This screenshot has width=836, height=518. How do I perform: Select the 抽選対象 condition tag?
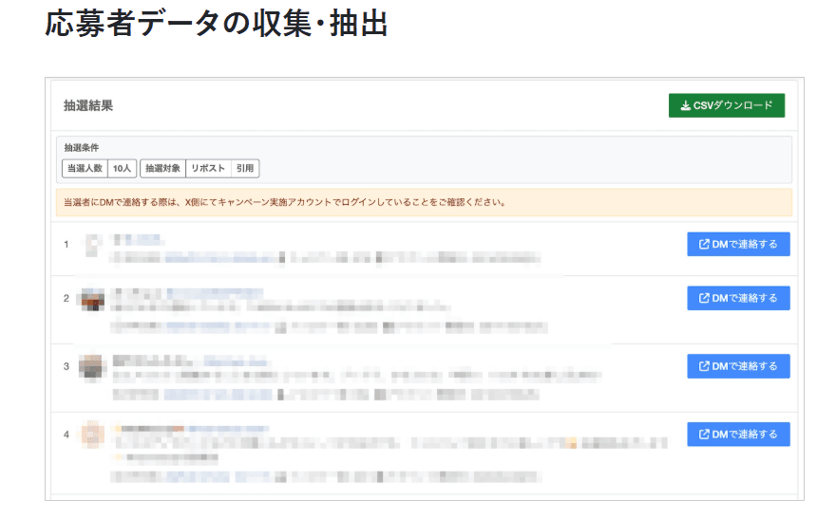162,169
